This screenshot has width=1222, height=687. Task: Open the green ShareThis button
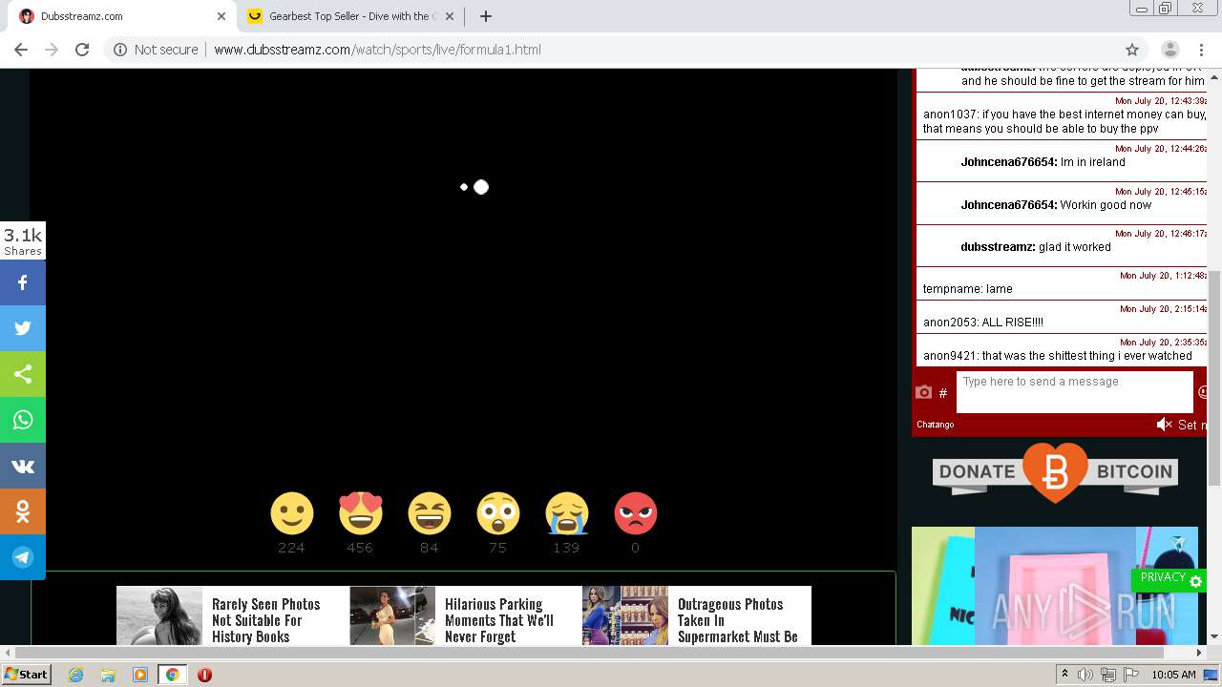[23, 374]
